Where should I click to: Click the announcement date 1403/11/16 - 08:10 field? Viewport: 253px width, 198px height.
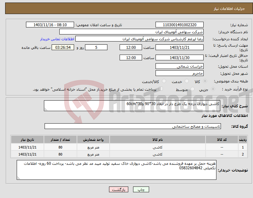[50, 25]
